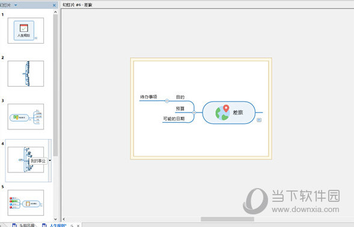The image size is (354, 227).
Task: Select slide 1 thumbnail 人生规划
Action: (26, 31)
